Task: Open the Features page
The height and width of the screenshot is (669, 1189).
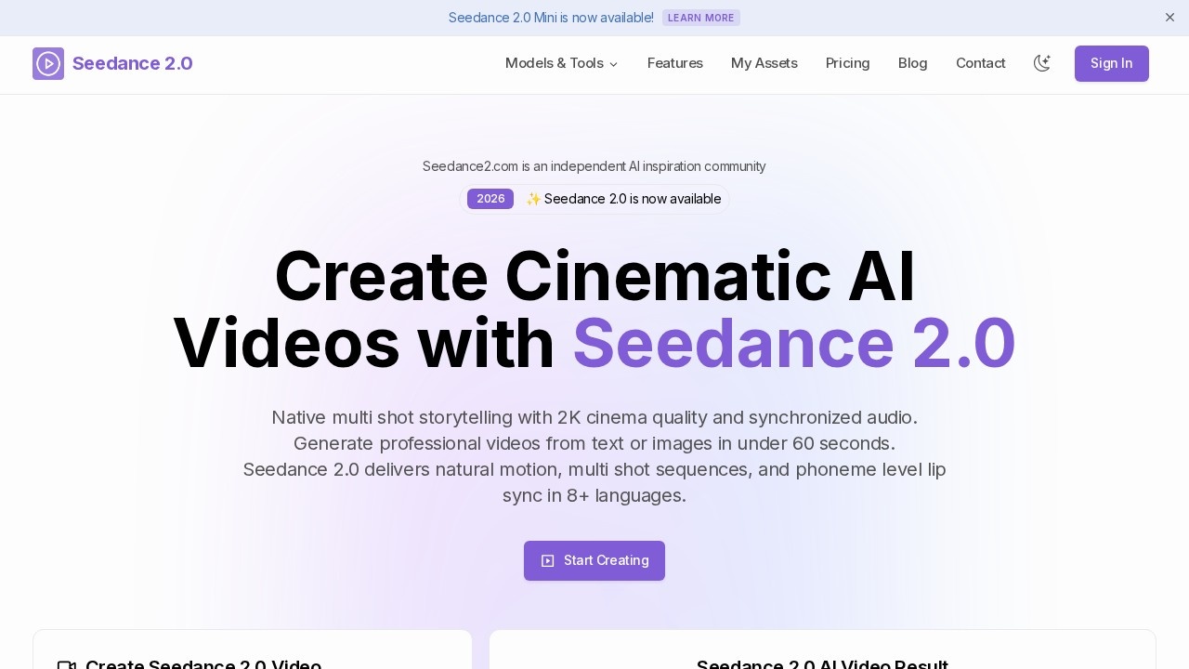Action: (675, 63)
